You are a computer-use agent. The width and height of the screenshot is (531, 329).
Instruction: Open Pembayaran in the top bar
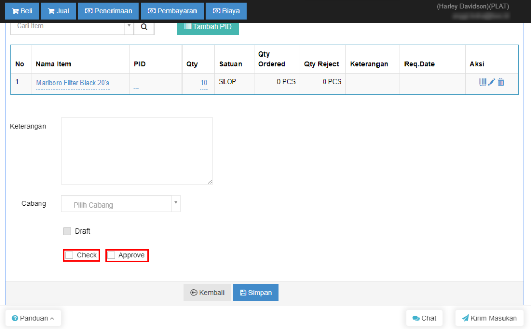(x=172, y=11)
